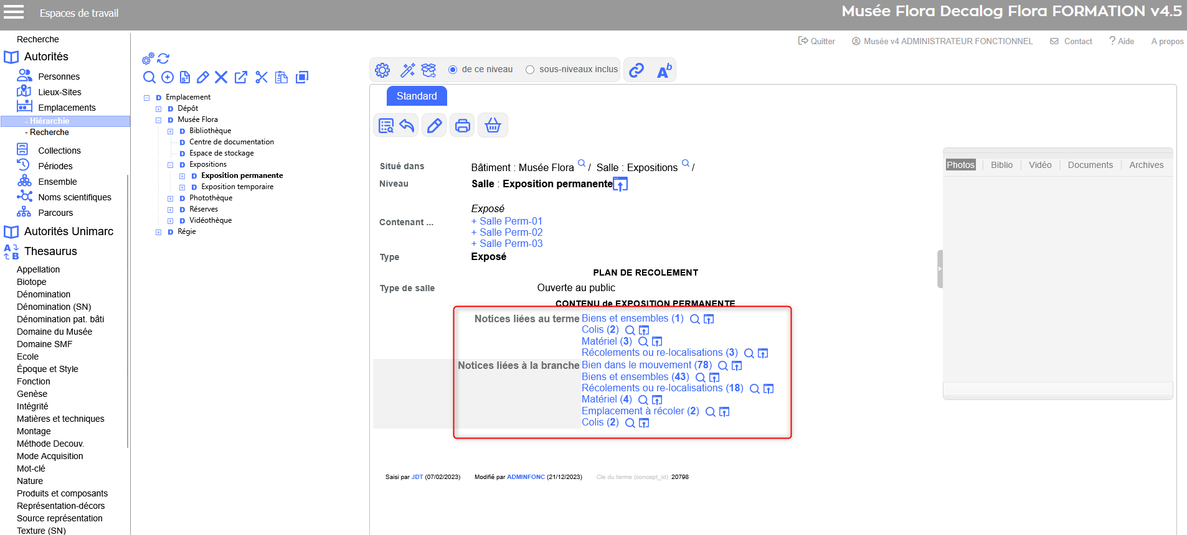This screenshot has width=1187, height=535.
Task: Collapse the Musée Flora tree node
Action: tap(158, 120)
